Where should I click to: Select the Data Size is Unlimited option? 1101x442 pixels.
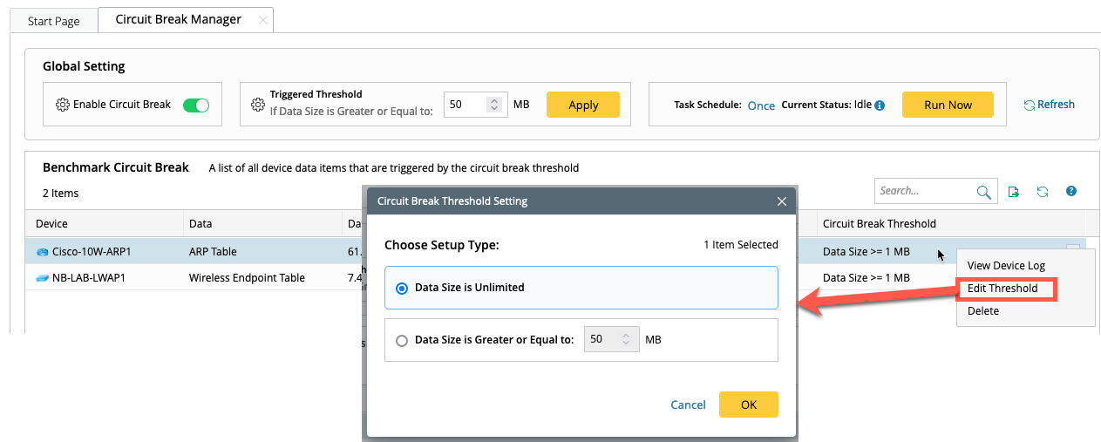tap(402, 288)
